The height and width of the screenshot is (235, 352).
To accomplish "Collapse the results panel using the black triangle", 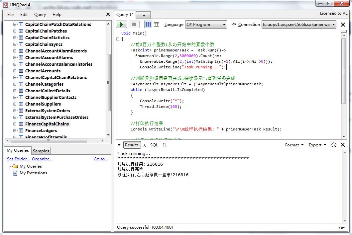I will click(x=119, y=145).
